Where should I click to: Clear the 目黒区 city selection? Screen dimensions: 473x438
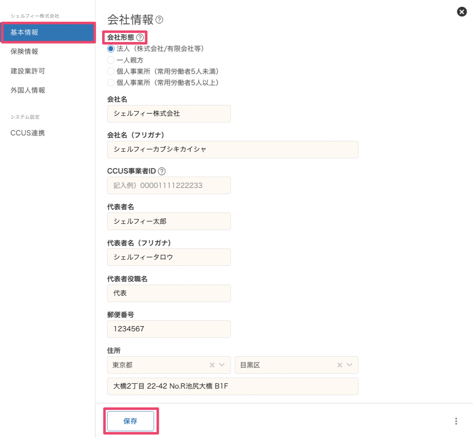point(339,365)
